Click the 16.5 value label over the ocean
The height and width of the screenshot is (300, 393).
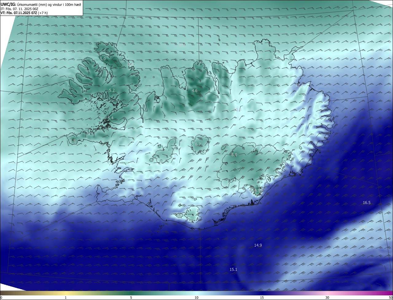pyautogui.click(x=367, y=202)
